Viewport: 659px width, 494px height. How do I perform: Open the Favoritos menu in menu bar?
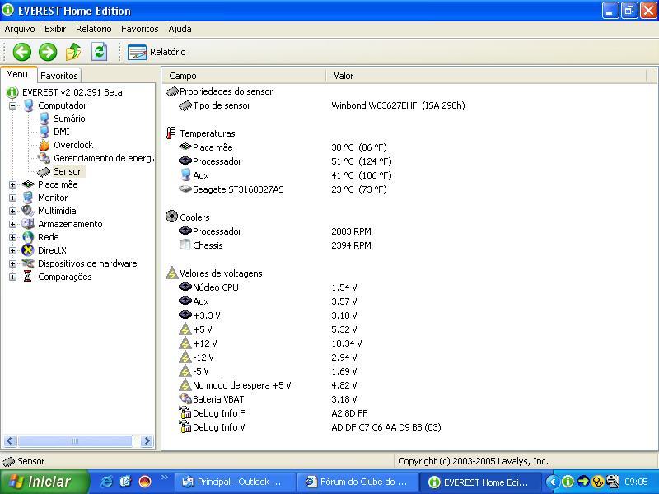(x=139, y=29)
